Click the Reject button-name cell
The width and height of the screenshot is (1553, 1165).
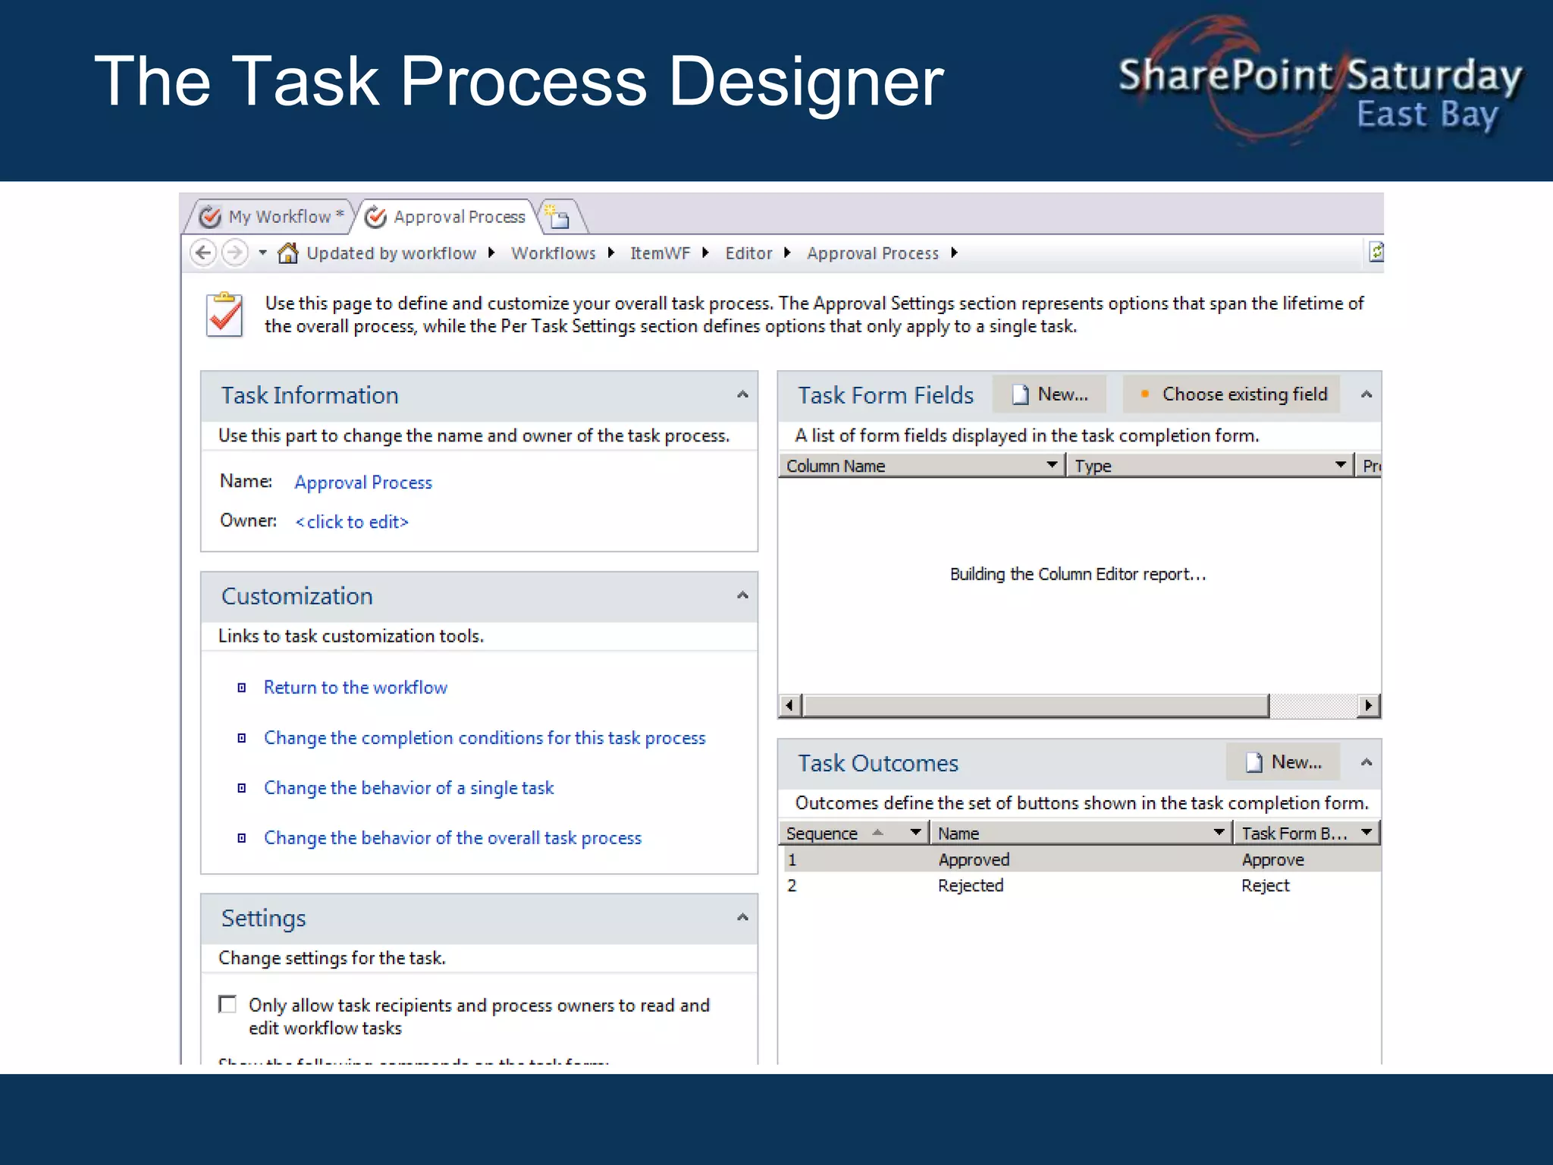click(x=1266, y=886)
